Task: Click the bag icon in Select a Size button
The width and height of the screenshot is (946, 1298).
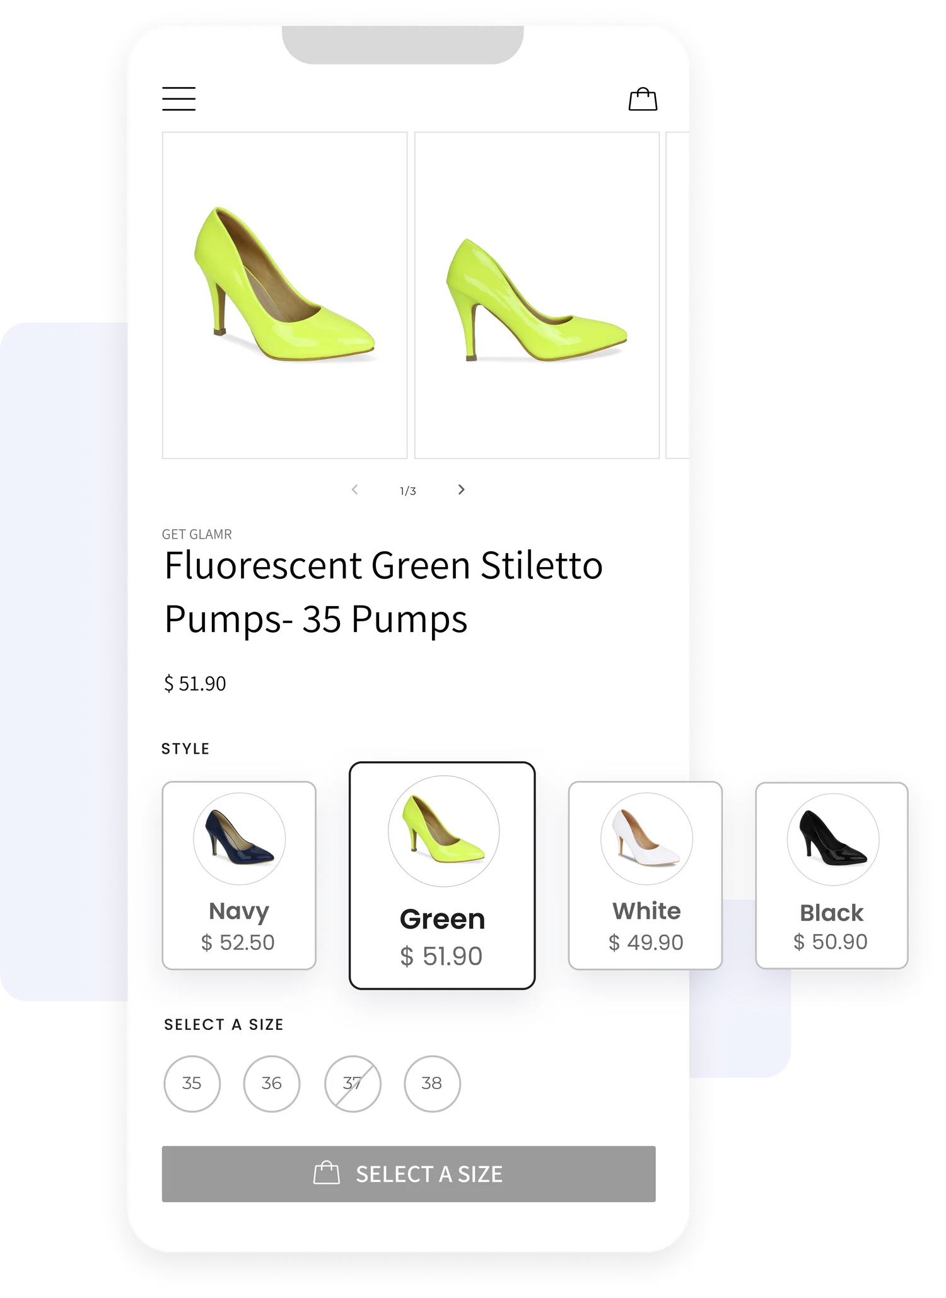Action: pos(327,1173)
